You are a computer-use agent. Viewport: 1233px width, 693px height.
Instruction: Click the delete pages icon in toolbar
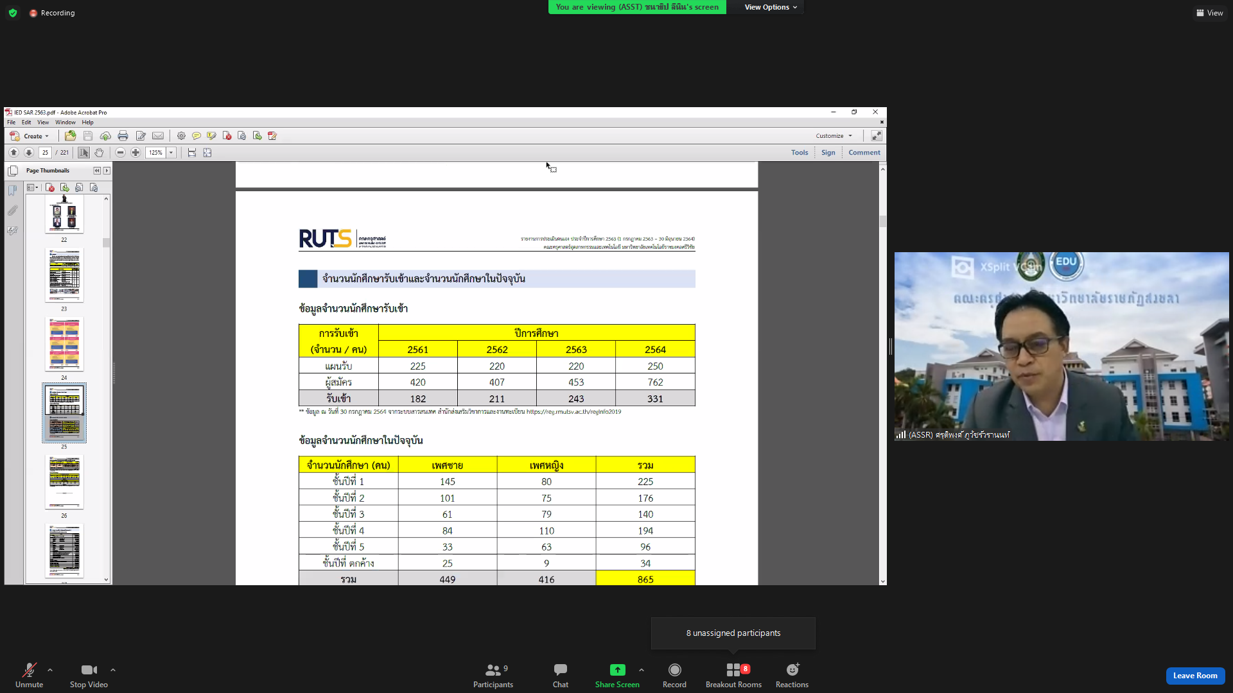227,136
